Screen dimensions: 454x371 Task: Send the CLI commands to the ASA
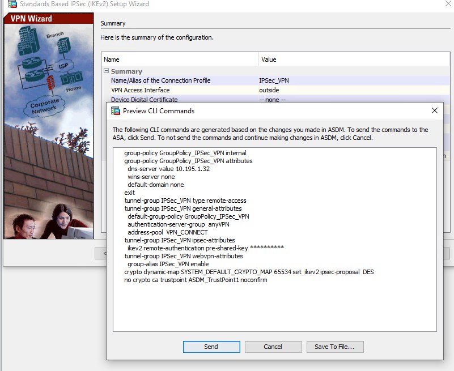coord(211,347)
